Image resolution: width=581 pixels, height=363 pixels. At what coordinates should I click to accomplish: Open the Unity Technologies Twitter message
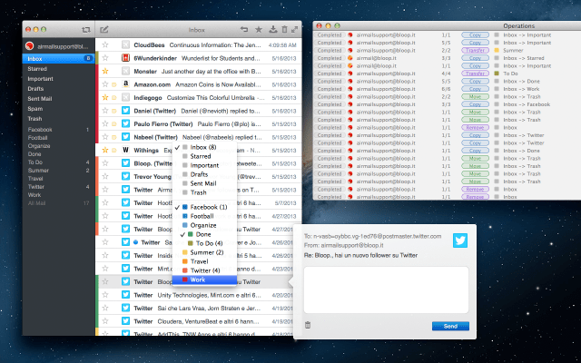point(199,295)
